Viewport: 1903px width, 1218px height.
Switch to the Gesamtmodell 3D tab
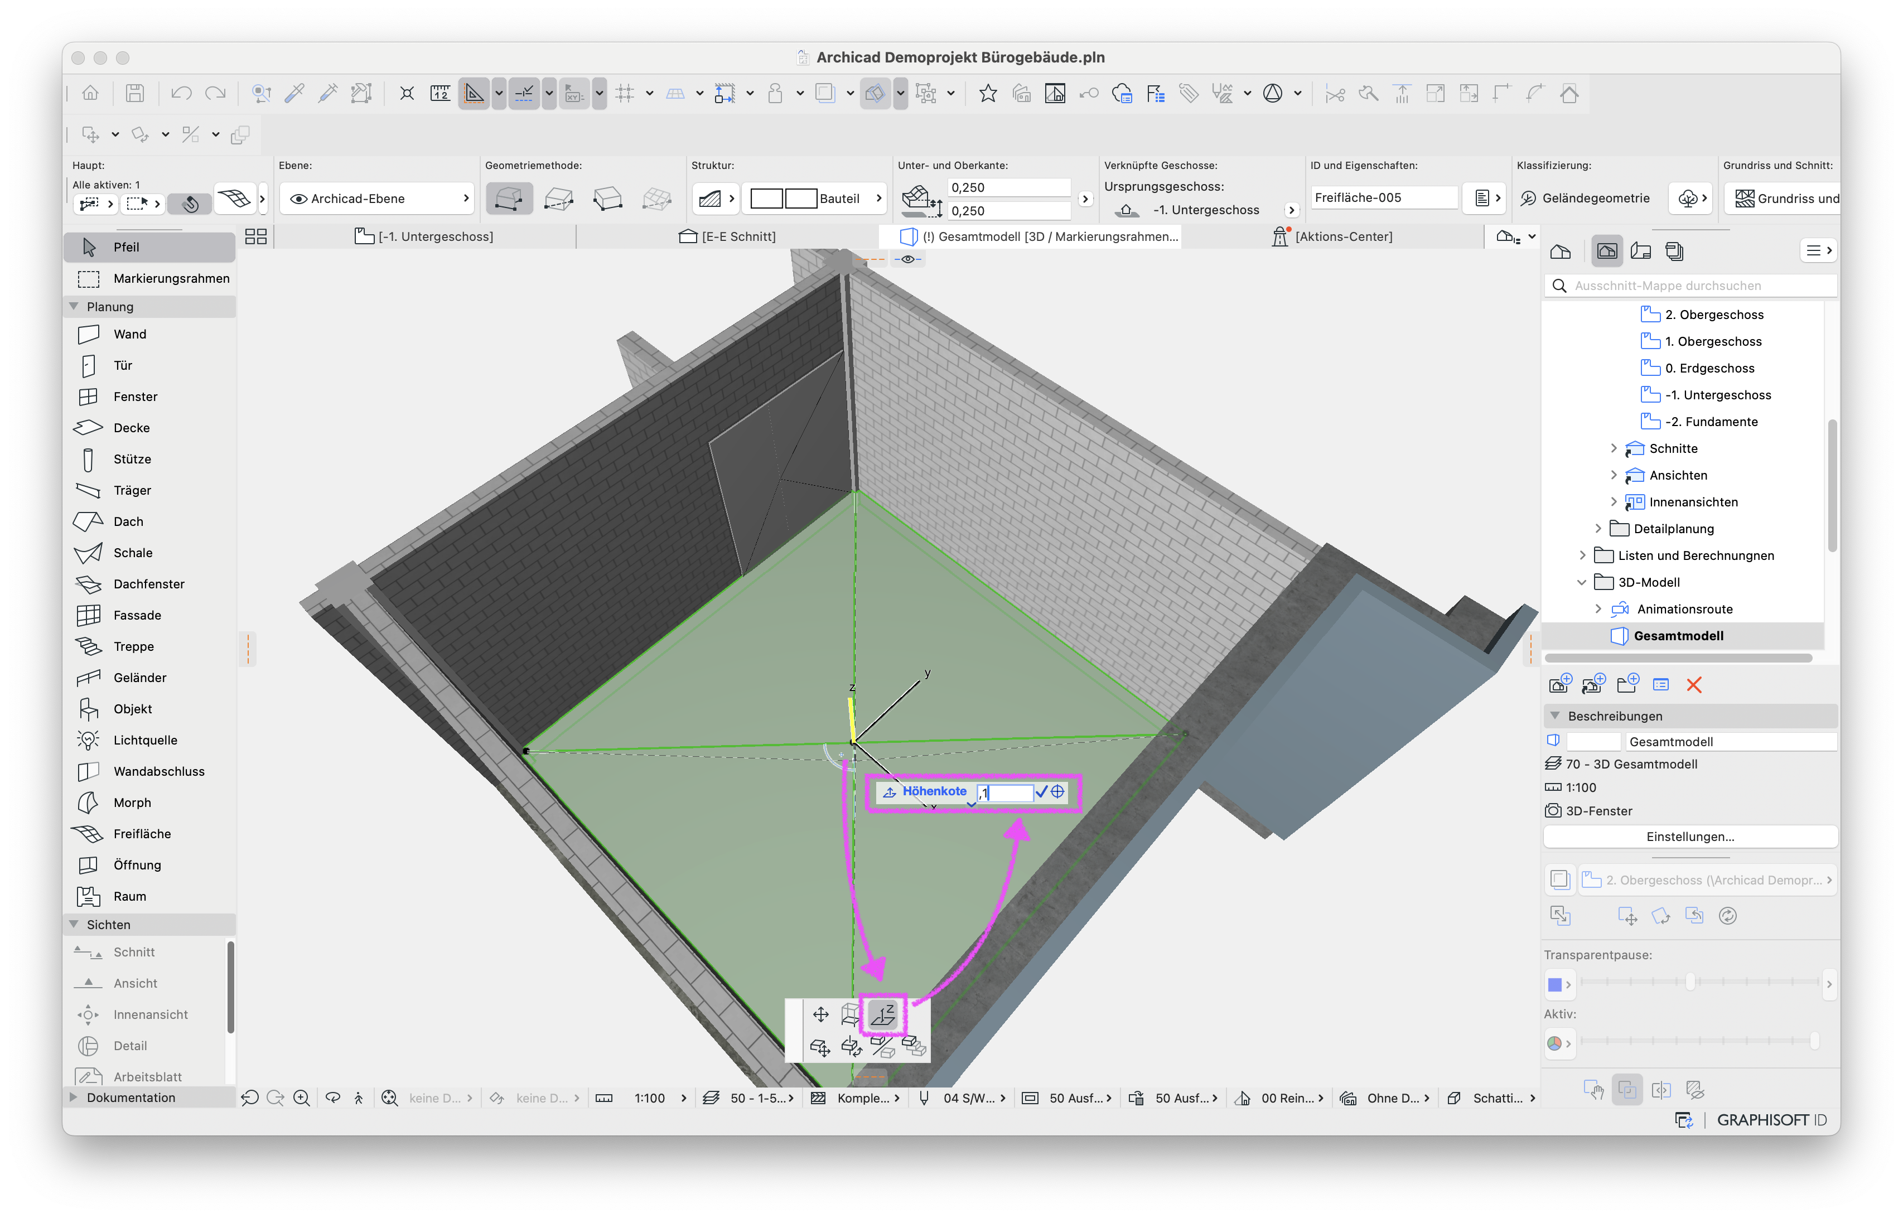(1031, 236)
